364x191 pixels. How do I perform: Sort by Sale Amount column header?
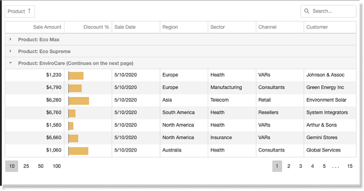coord(35,27)
